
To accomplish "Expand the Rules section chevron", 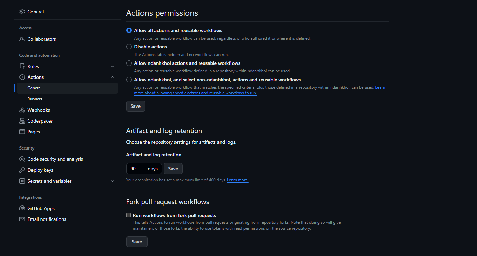I will click(x=112, y=66).
